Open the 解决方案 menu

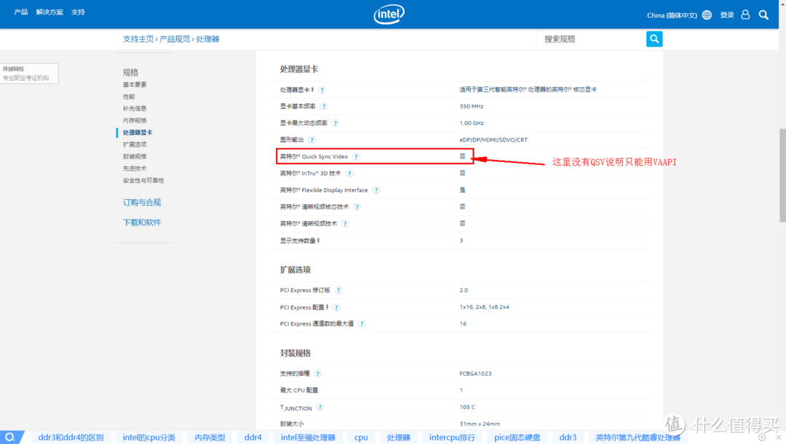pos(49,12)
